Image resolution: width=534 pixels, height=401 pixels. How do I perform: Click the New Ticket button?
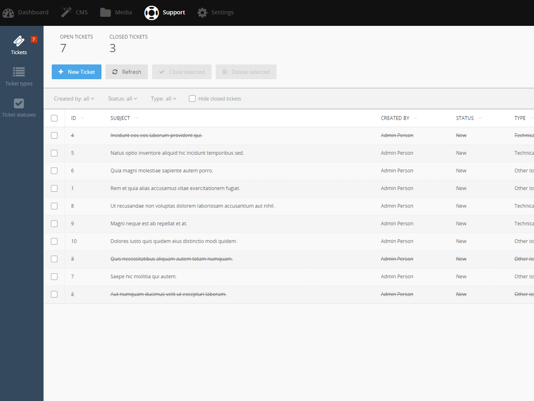[x=77, y=72]
